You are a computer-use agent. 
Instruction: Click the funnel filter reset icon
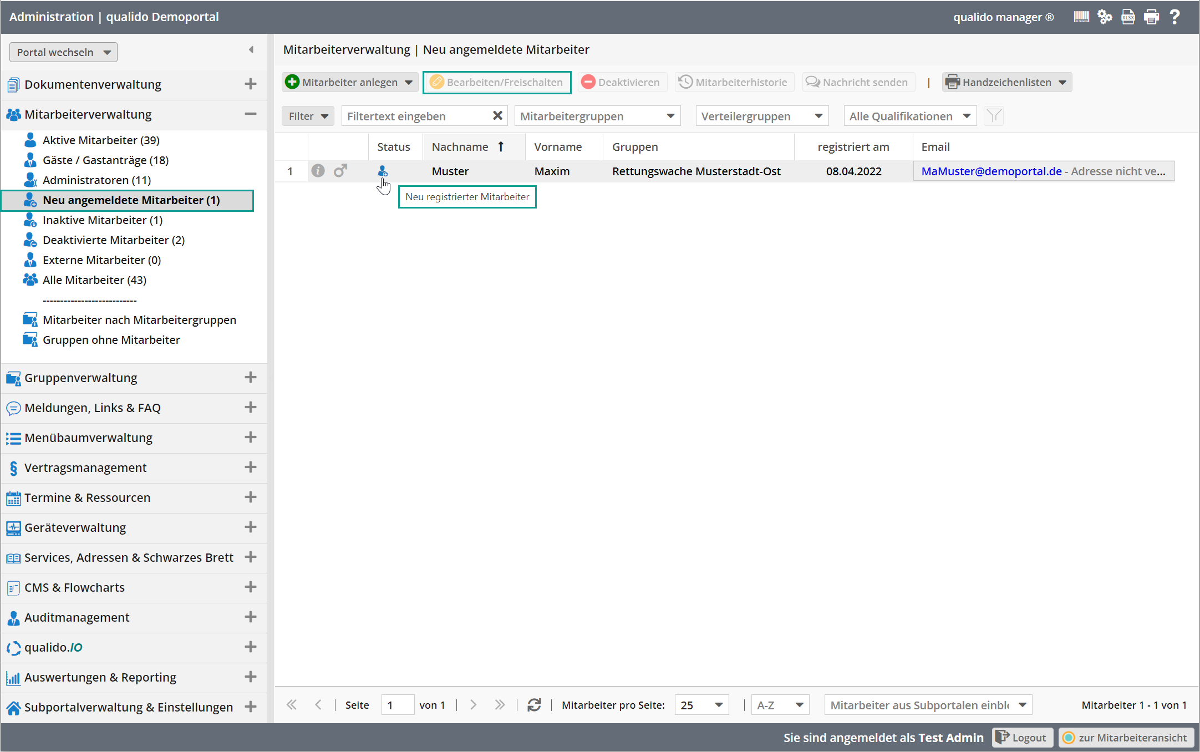994,115
